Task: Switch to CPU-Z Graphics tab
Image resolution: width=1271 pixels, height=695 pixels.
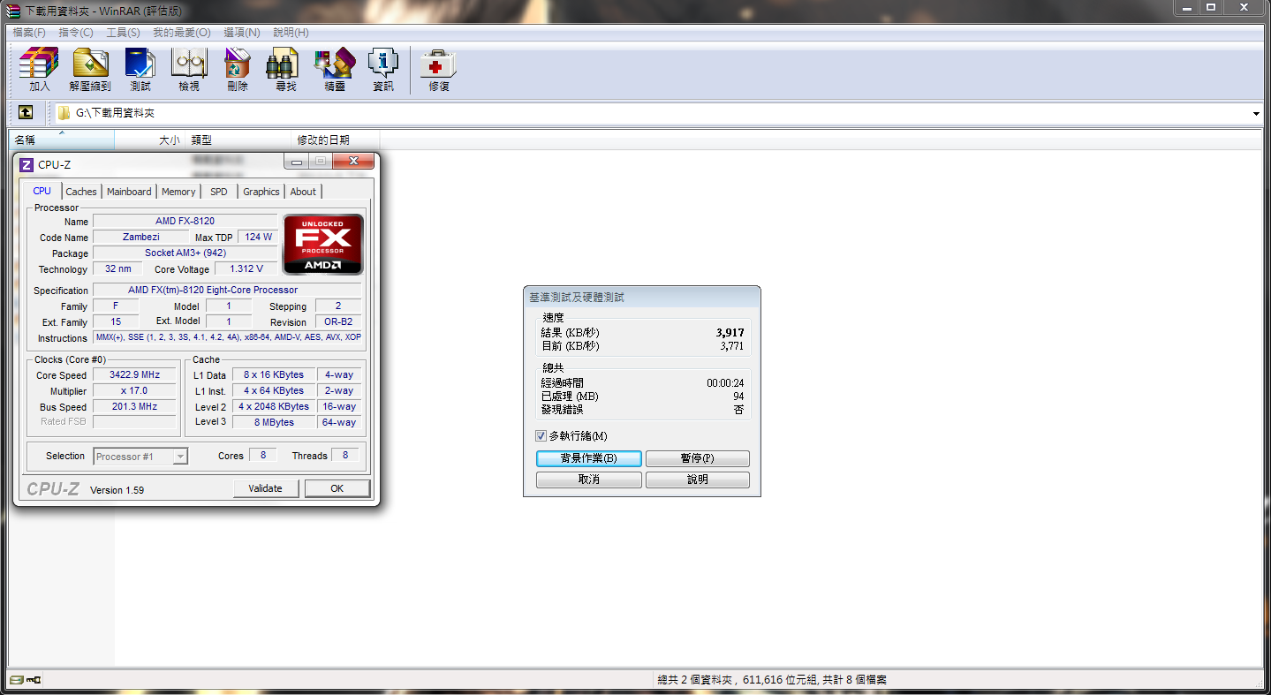Action: coord(261,192)
